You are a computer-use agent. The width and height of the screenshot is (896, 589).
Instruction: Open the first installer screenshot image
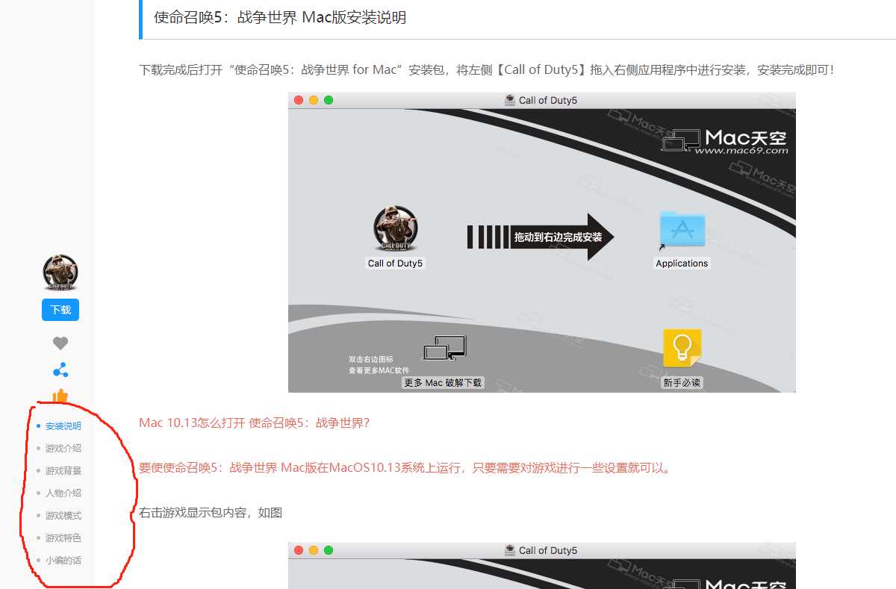click(x=542, y=243)
